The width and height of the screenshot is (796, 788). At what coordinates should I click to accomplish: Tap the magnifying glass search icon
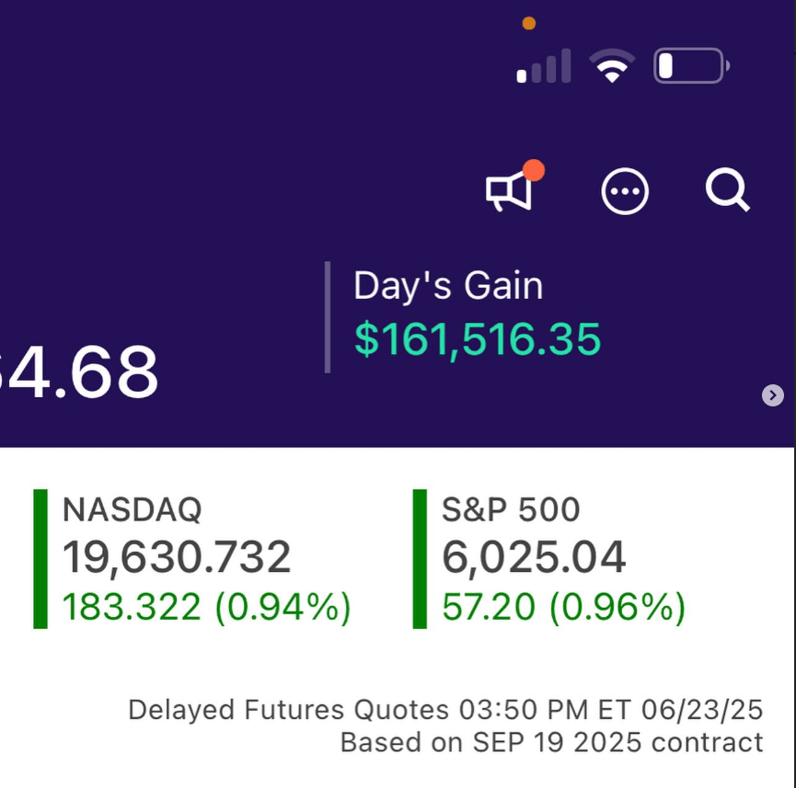click(727, 191)
